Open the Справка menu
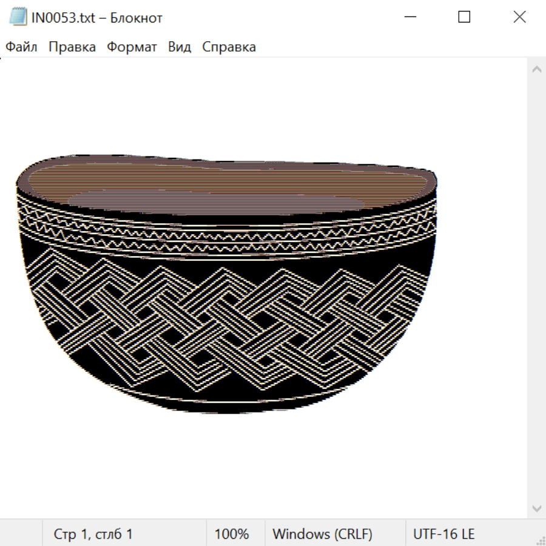This screenshot has height=546, width=546. [x=229, y=47]
